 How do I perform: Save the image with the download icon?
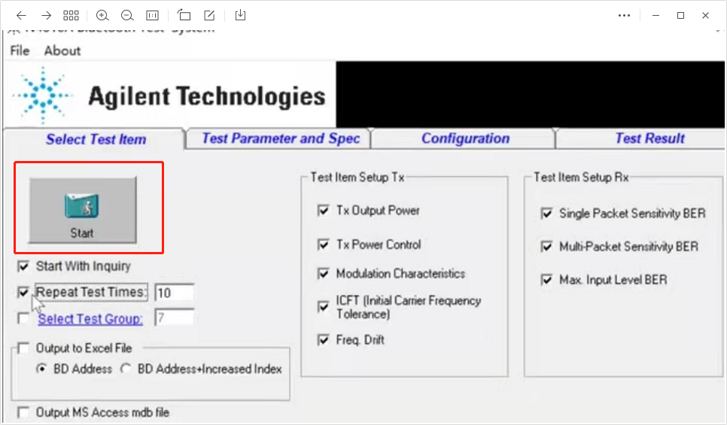tap(240, 15)
